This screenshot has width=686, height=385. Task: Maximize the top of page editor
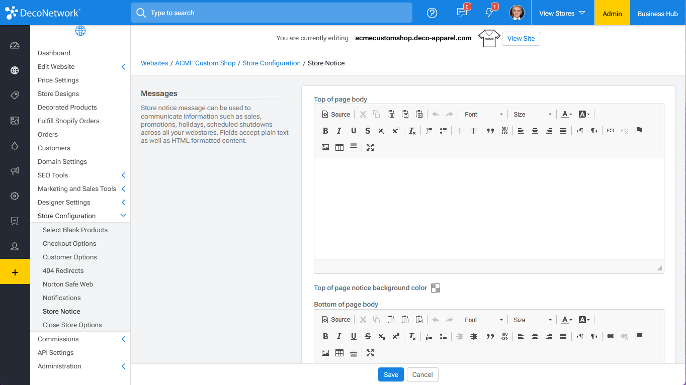[x=370, y=147]
